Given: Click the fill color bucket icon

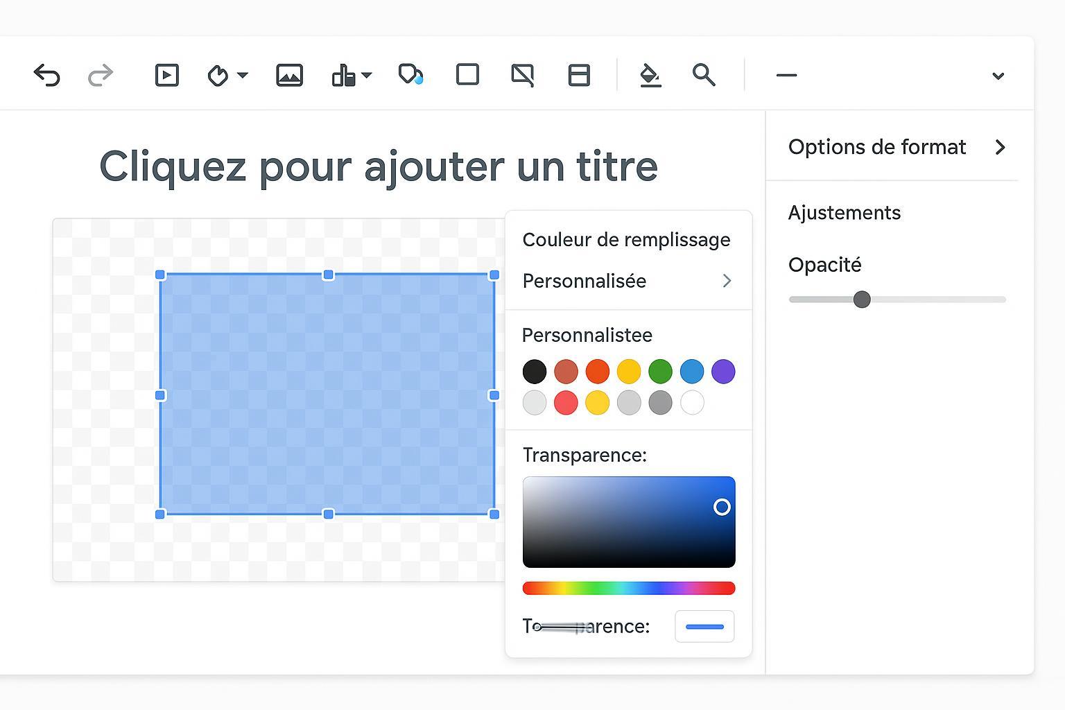Looking at the screenshot, I should [650, 75].
